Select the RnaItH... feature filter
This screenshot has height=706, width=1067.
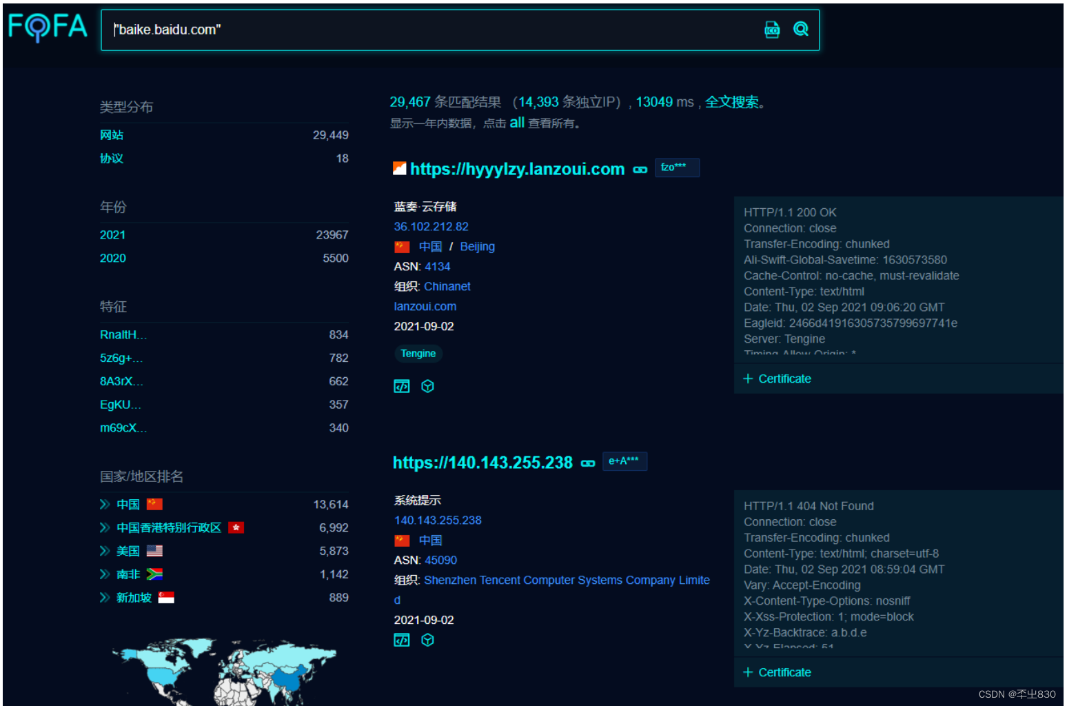pyautogui.click(x=123, y=335)
